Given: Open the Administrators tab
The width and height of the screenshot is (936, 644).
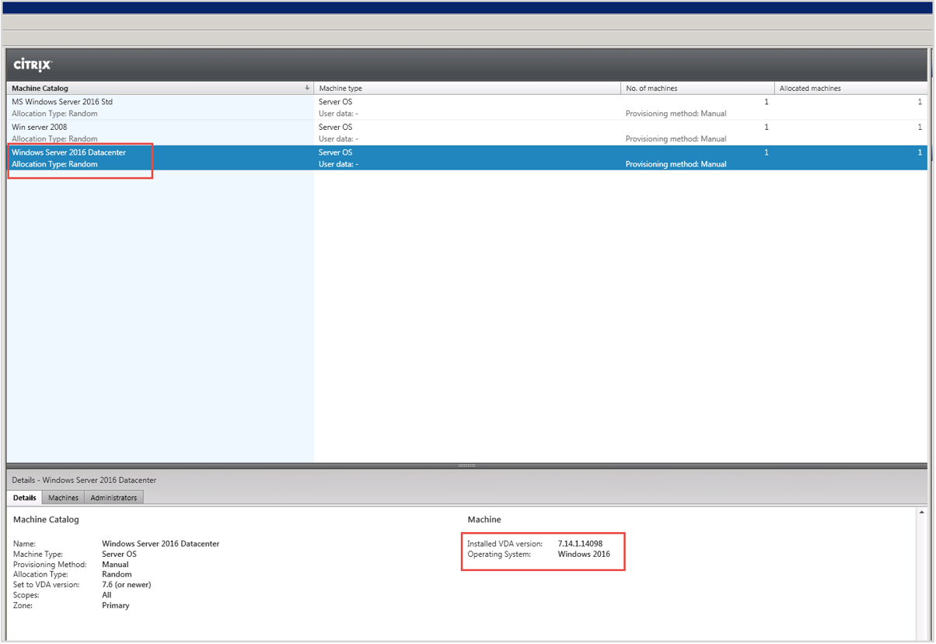Looking at the screenshot, I should 114,498.
